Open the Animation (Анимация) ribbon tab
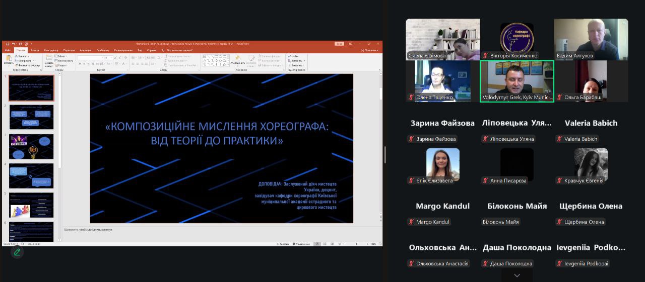This screenshot has width=645, height=282. coord(85,50)
